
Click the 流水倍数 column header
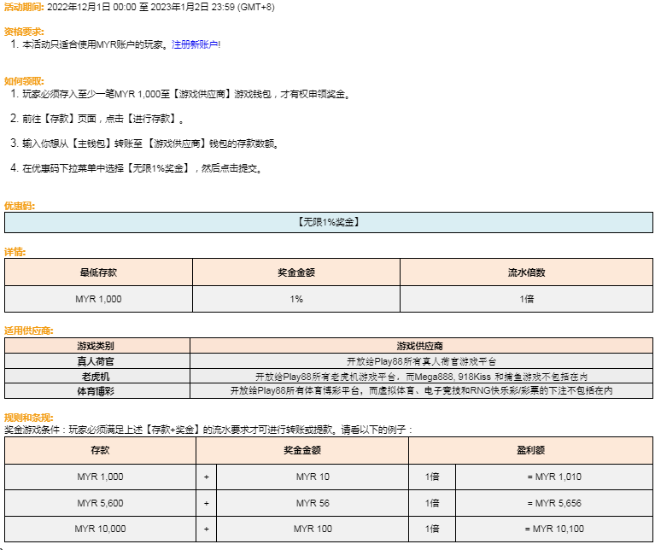pyautogui.click(x=526, y=272)
